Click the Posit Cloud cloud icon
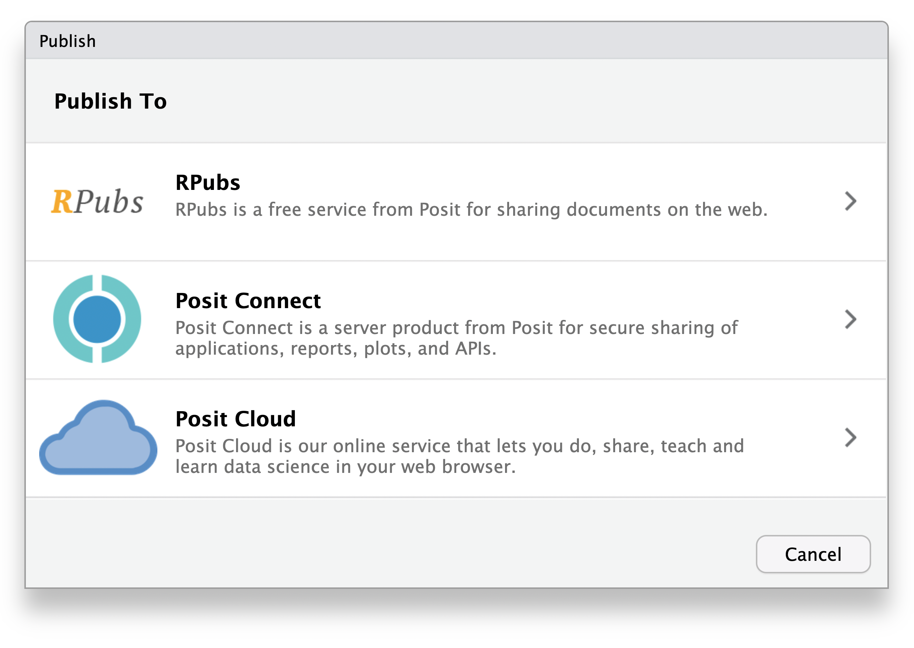The image size is (914, 648). [98, 437]
